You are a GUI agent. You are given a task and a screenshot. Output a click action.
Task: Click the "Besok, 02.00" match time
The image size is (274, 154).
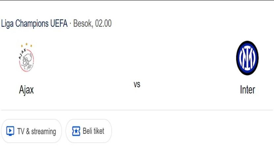coord(92,23)
